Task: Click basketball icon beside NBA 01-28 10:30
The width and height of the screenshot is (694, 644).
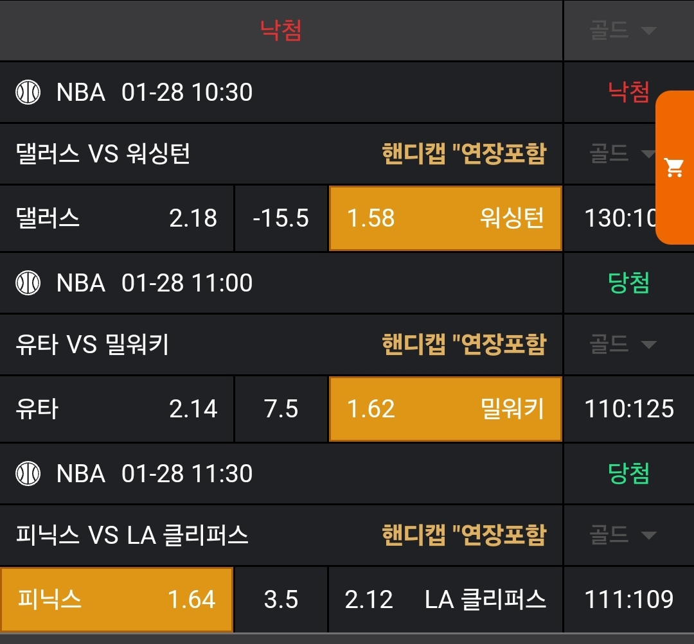Action: click(28, 92)
